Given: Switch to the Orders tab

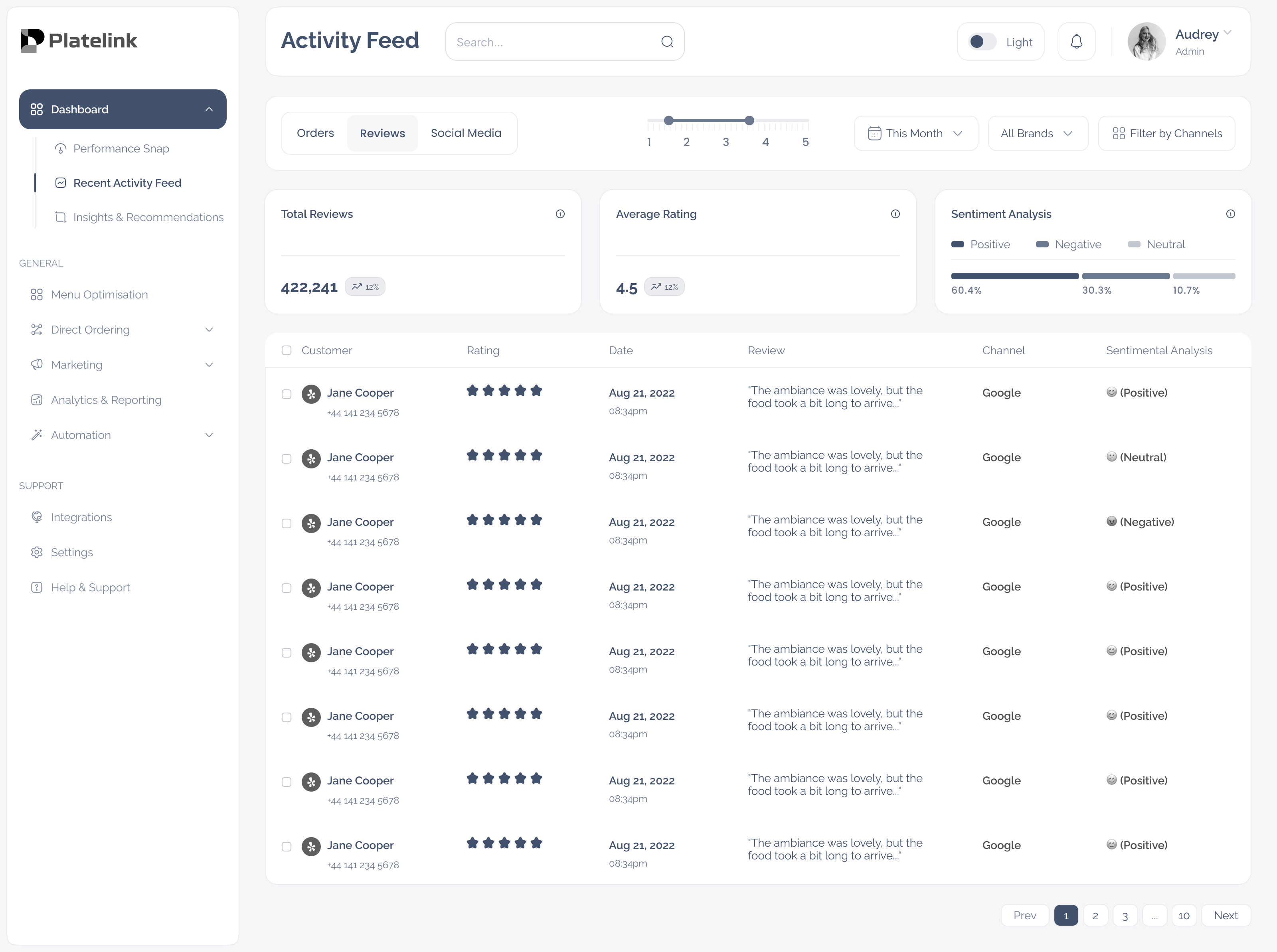Looking at the screenshot, I should [314, 132].
